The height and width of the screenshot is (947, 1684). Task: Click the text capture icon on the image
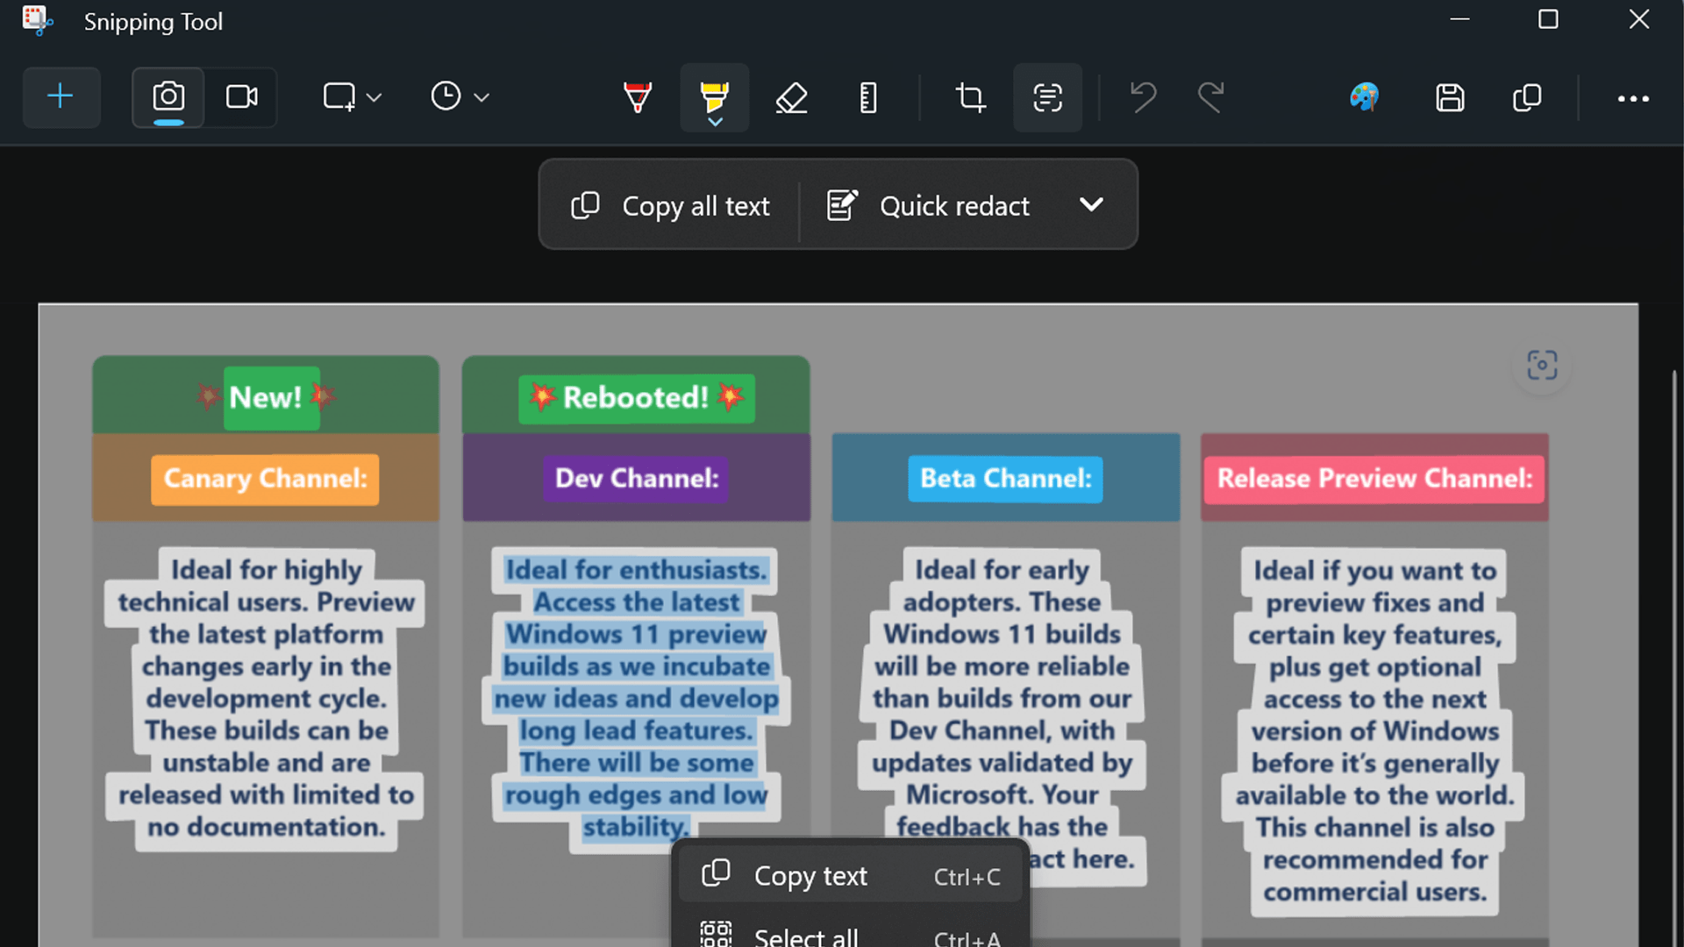tap(1542, 366)
